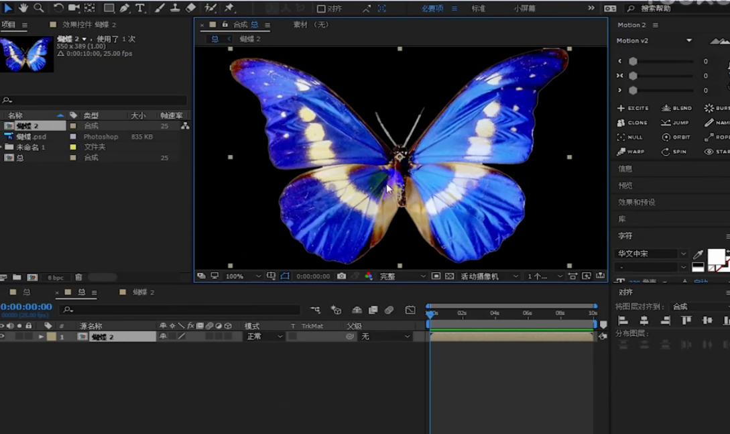Open the 完整 resolution dropdown

[x=402, y=276]
